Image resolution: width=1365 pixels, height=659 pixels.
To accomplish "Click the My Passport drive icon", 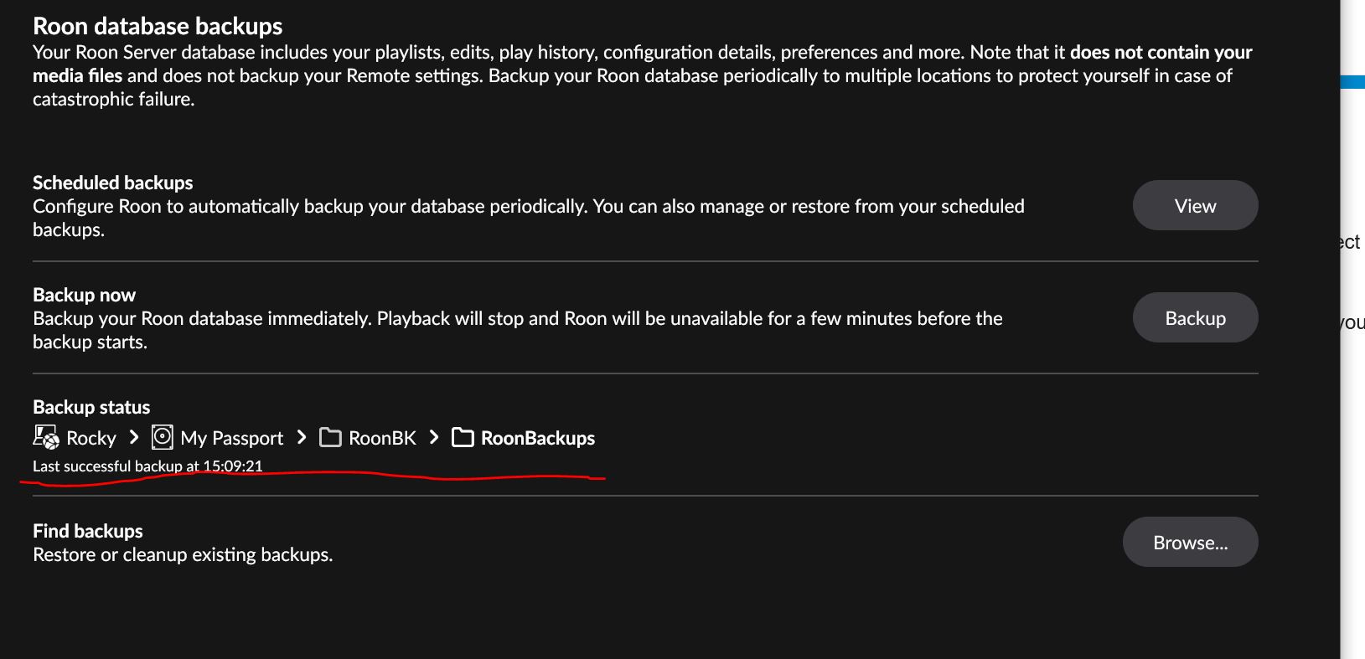I will 163,437.
